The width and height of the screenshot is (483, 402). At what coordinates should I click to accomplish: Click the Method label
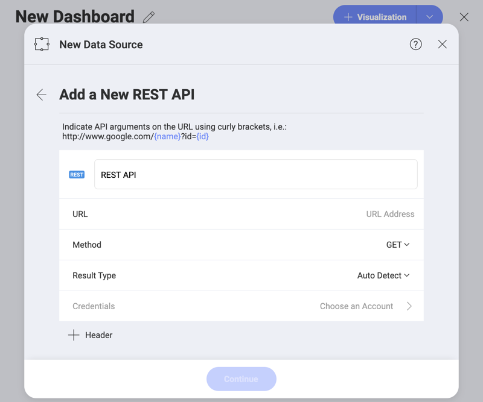87,245
